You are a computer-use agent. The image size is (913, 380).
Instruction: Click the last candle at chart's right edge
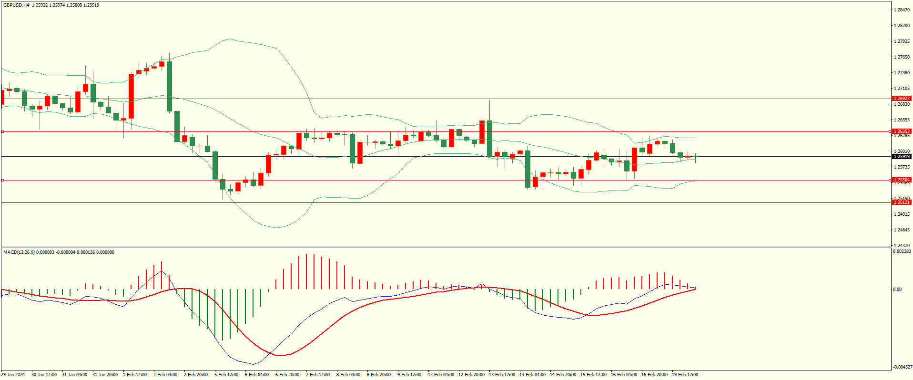click(695, 158)
